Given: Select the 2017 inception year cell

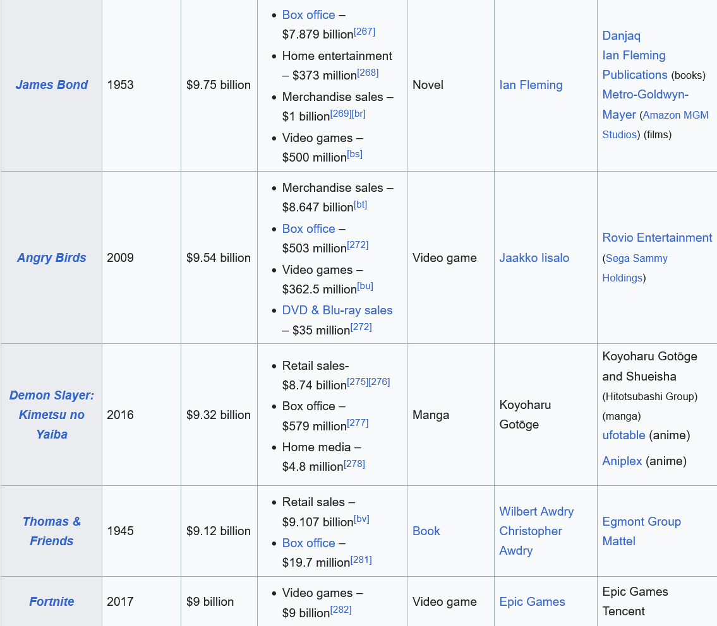Looking at the screenshot, I should pos(142,601).
